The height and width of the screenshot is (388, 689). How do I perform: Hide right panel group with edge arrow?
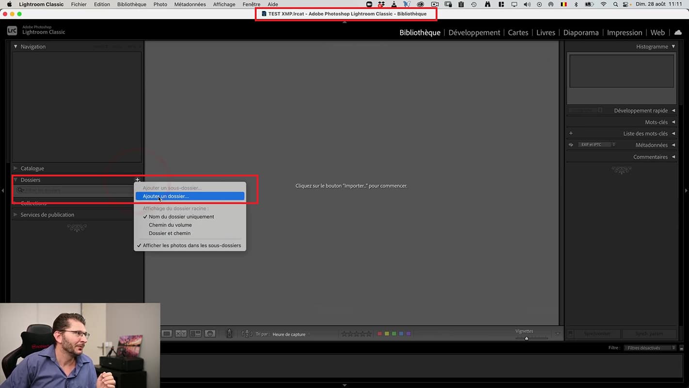click(x=686, y=191)
